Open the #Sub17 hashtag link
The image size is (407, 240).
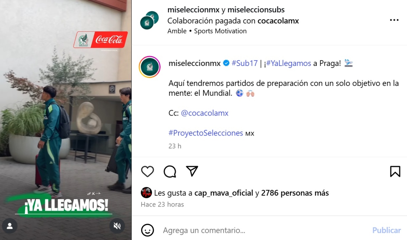[x=245, y=63]
